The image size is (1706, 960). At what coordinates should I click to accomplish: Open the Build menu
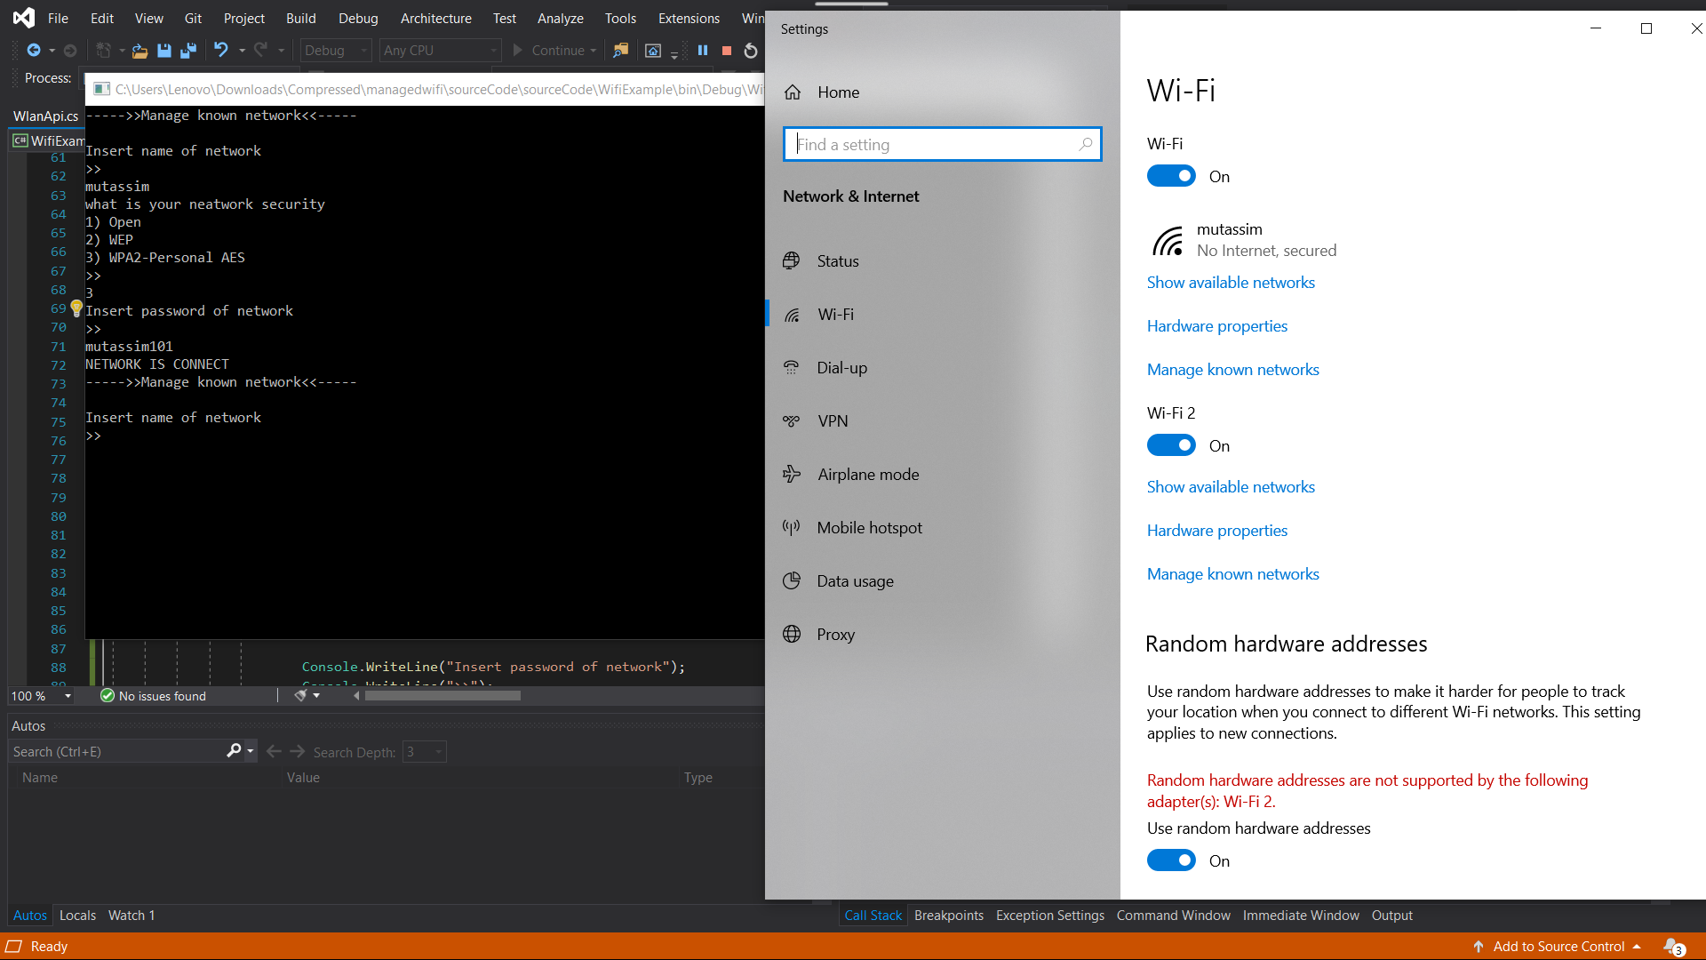(300, 18)
